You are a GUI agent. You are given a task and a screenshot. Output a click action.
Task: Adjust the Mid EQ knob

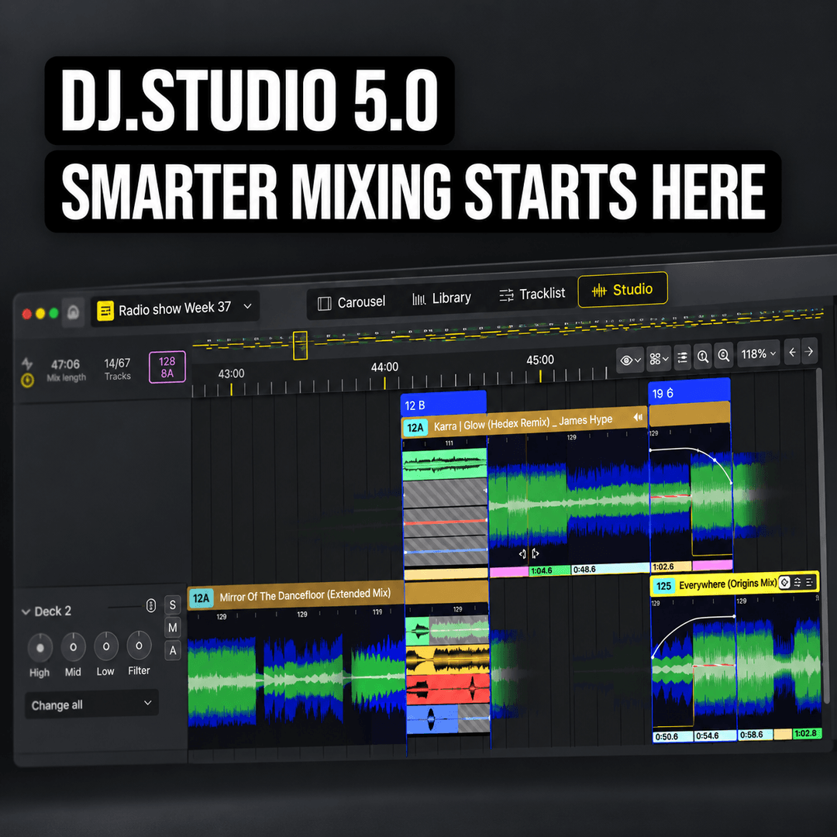73,646
